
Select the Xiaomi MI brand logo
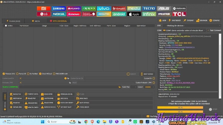tap(44, 8)
